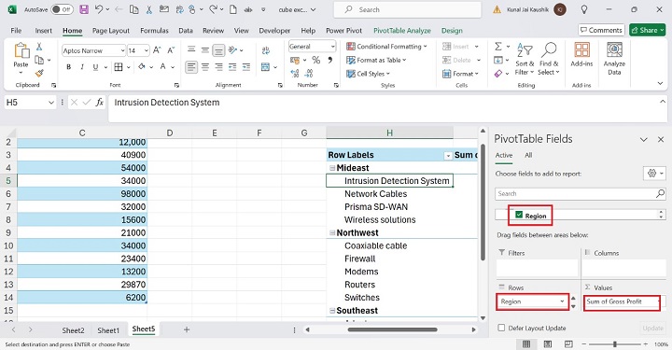Switch to the Power Pivot tab
The image size is (672, 350).
point(343,31)
